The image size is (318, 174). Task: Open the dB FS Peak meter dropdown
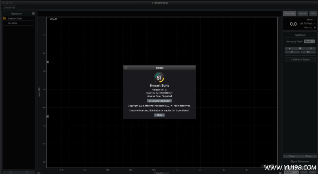pos(308,24)
